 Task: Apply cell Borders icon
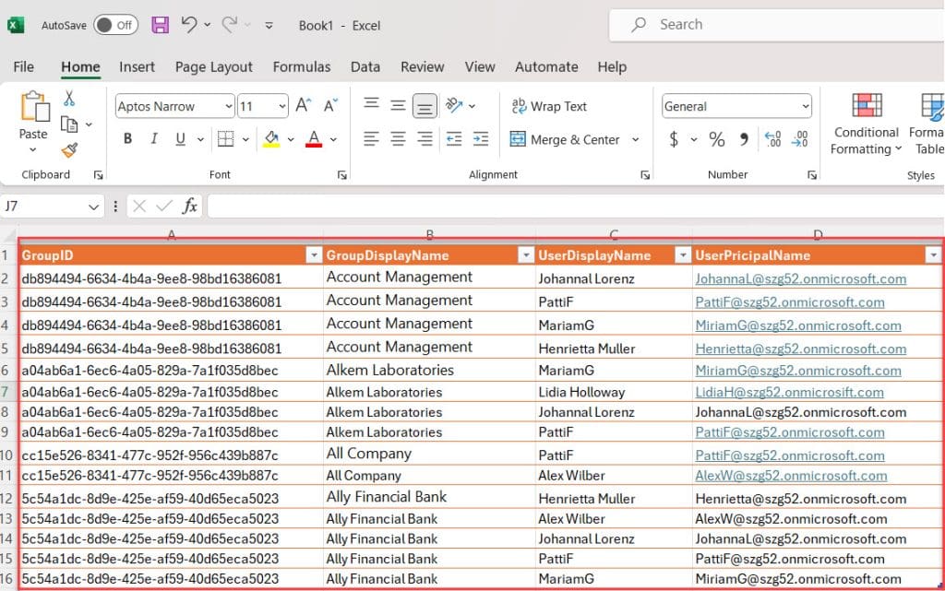pyautogui.click(x=225, y=139)
